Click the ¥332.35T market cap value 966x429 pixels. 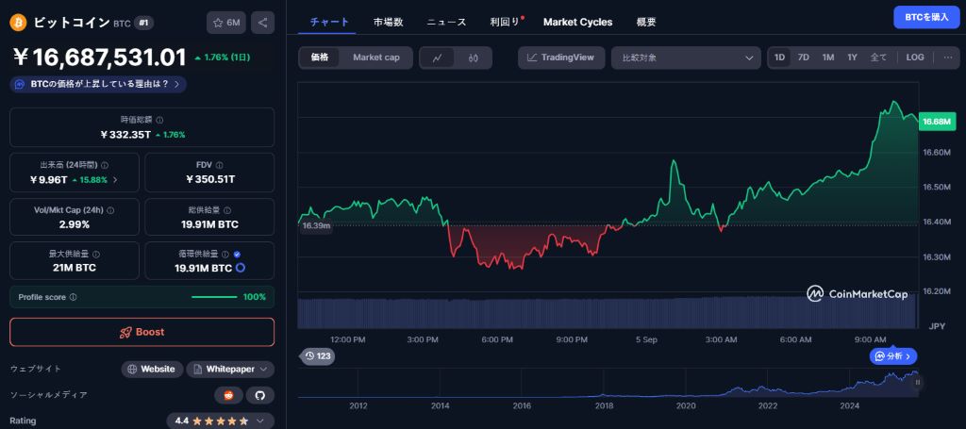(125, 134)
